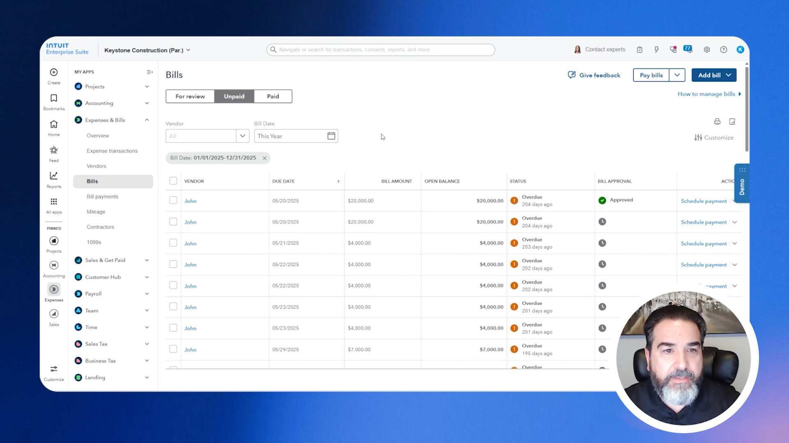This screenshot has width=789, height=443.
Task: Open the help question mark icon
Action: pos(723,49)
